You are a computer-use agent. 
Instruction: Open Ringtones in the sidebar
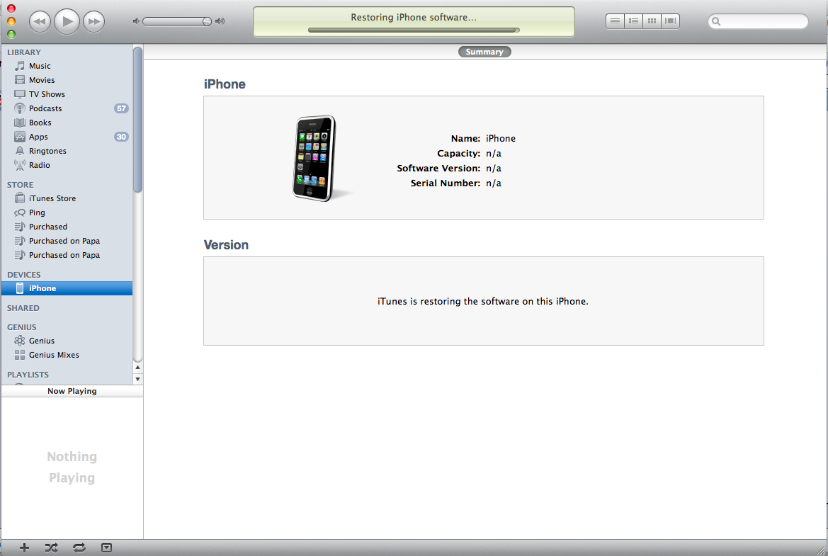67,151
